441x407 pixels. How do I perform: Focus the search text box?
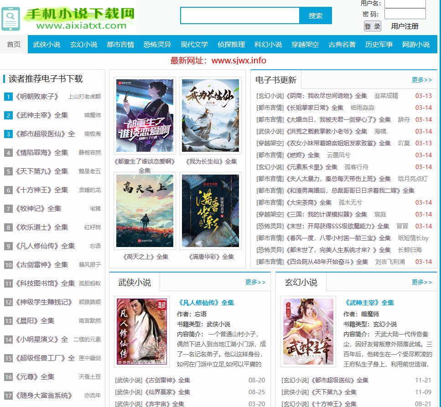(240, 15)
